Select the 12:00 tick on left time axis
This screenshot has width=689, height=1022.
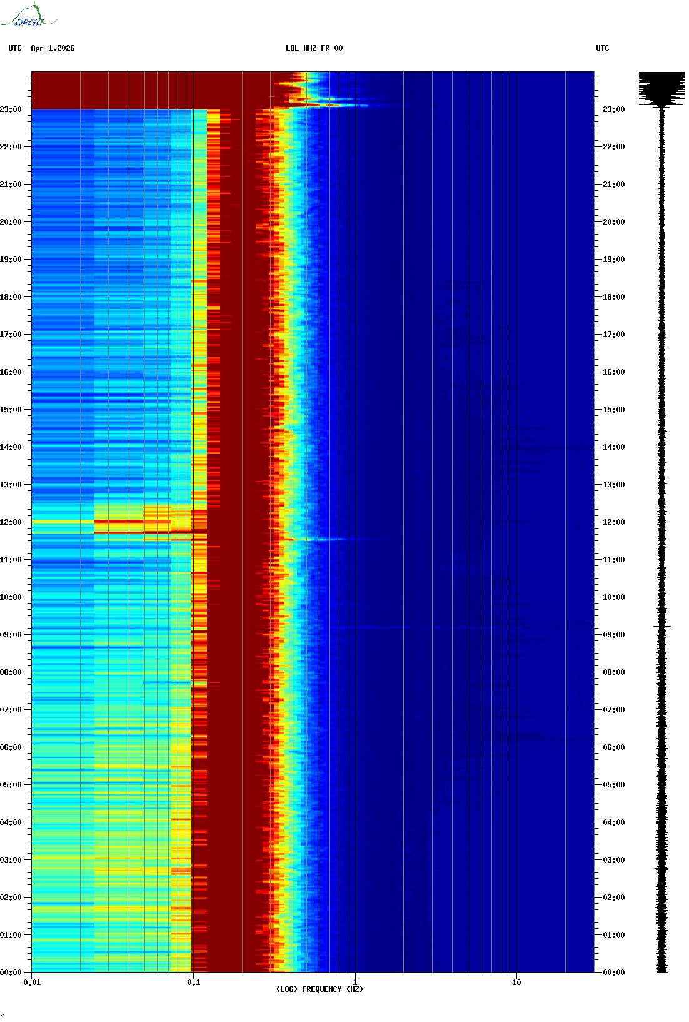point(11,522)
